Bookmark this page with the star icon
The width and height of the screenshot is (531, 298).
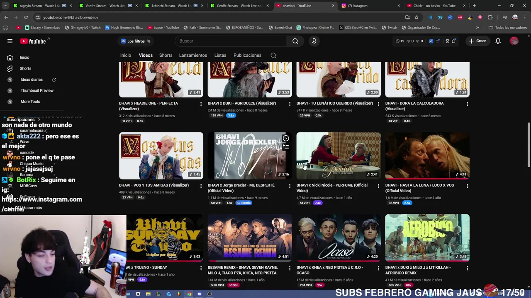417,17
